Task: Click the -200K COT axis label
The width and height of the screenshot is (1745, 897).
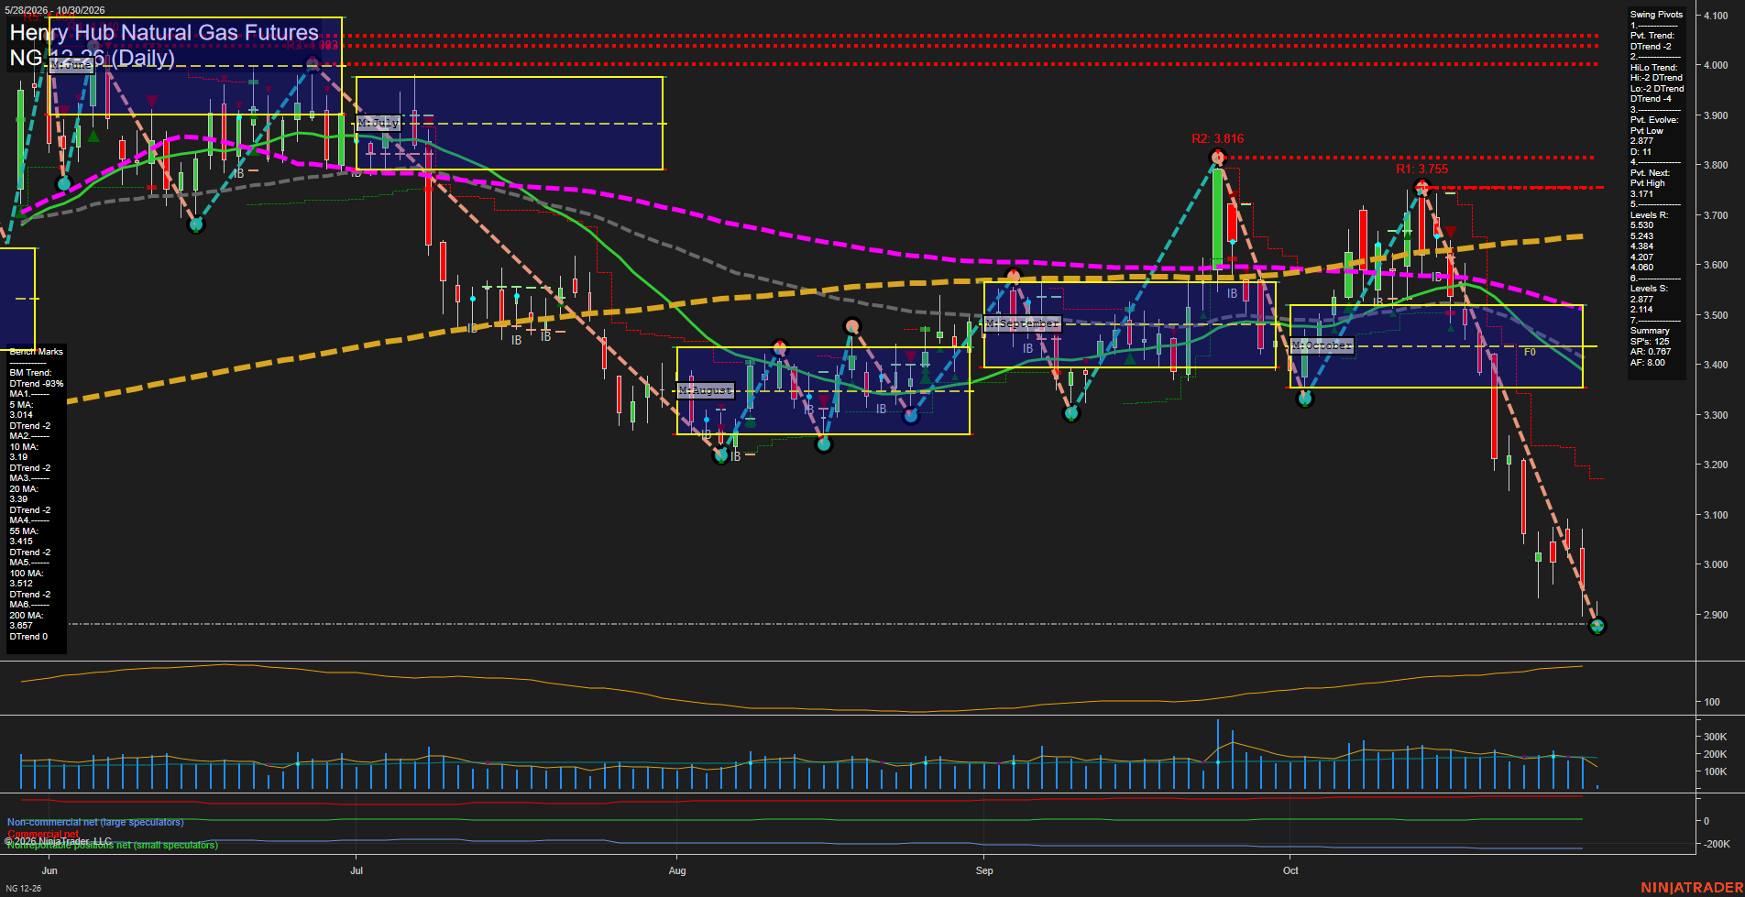Action: coord(1717,844)
